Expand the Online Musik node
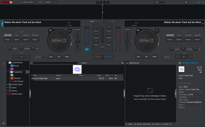Viewport: 205px width, 127px height. point(8,84)
